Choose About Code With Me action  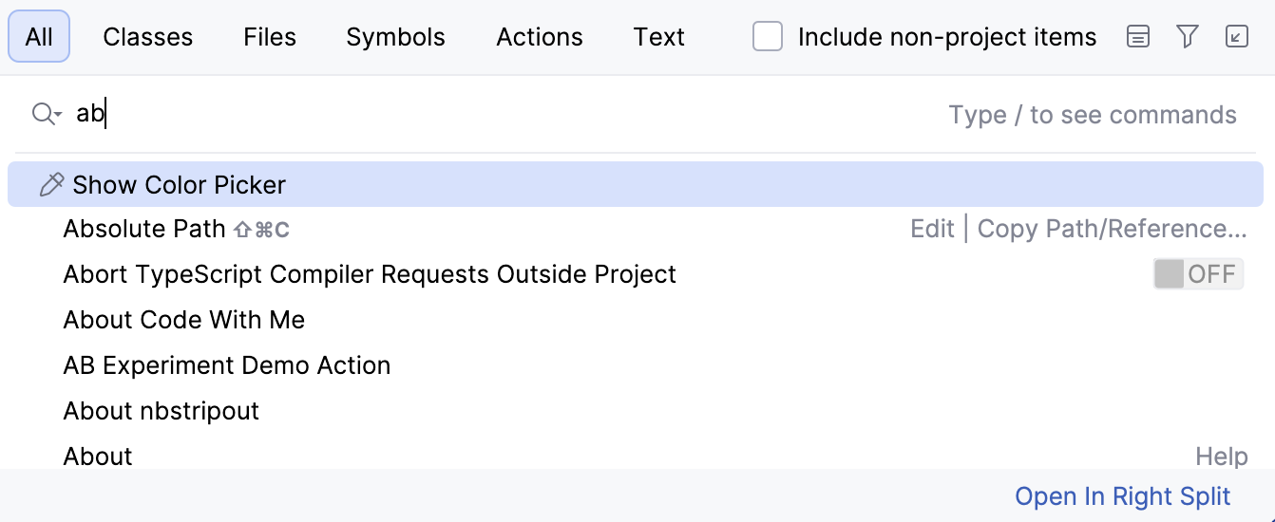point(183,320)
